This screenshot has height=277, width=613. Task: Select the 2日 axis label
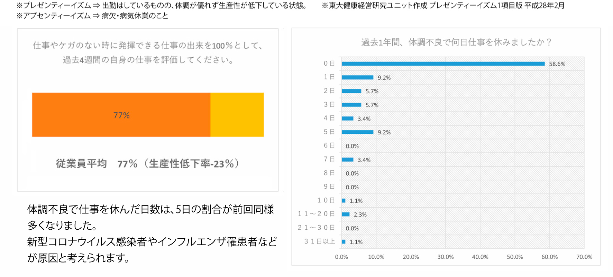(x=329, y=91)
